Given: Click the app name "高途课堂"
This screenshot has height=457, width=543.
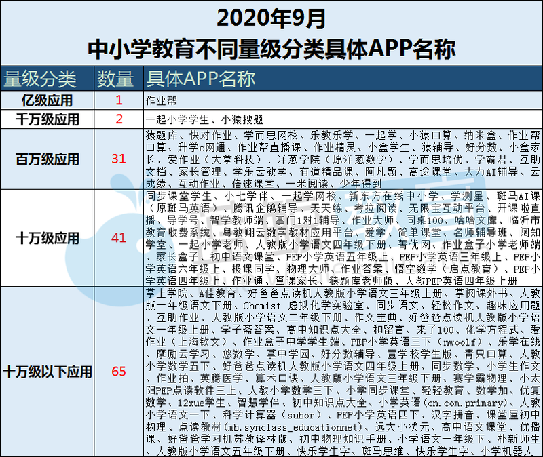Looking at the screenshot, I should click(x=430, y=172).
